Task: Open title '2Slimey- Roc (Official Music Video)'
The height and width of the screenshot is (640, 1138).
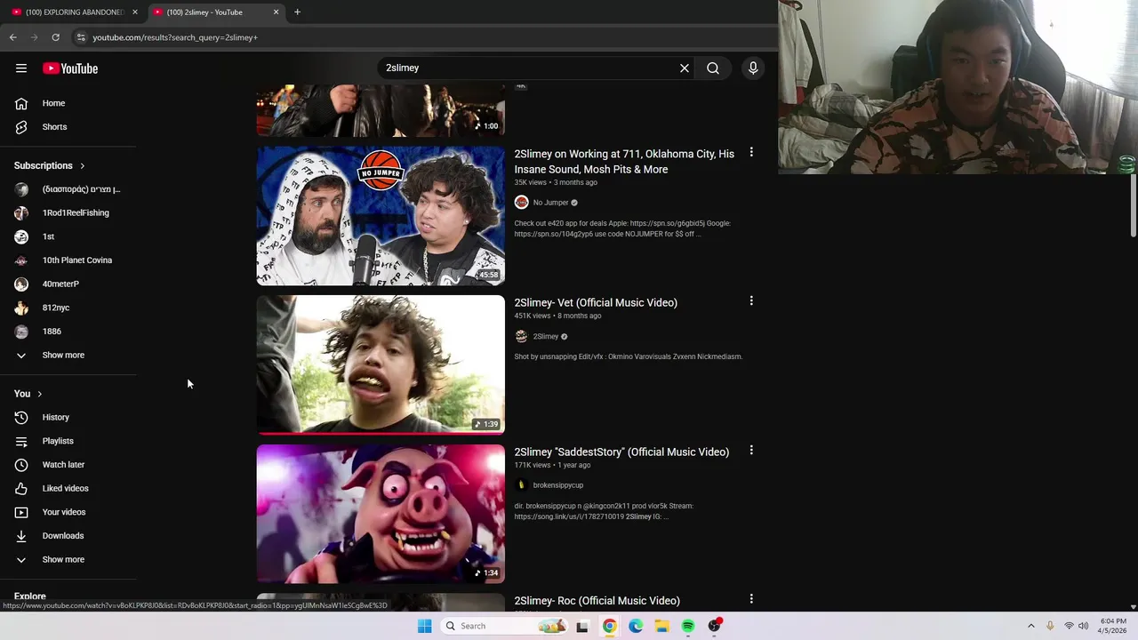Action: click(x=597, y=601)
